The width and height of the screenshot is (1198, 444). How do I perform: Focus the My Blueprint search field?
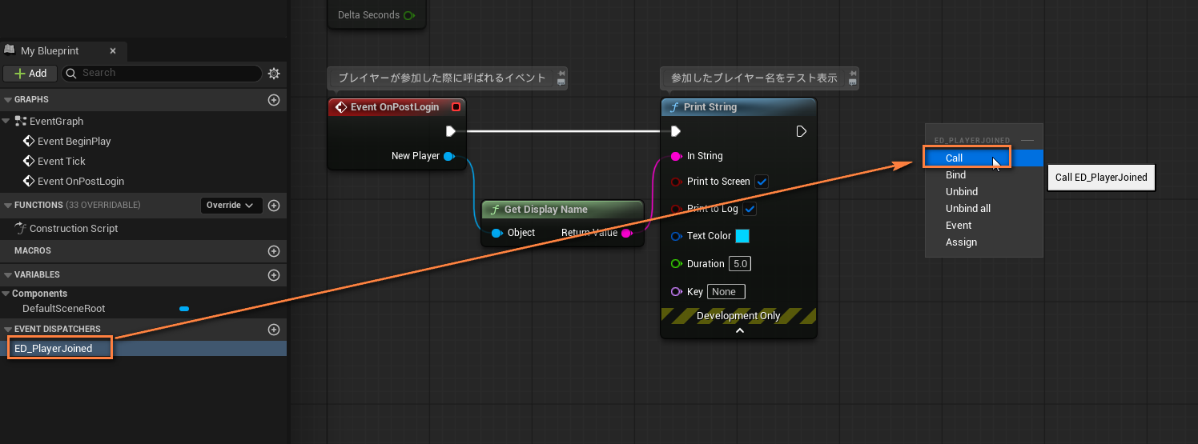click(x=162, y=73)
